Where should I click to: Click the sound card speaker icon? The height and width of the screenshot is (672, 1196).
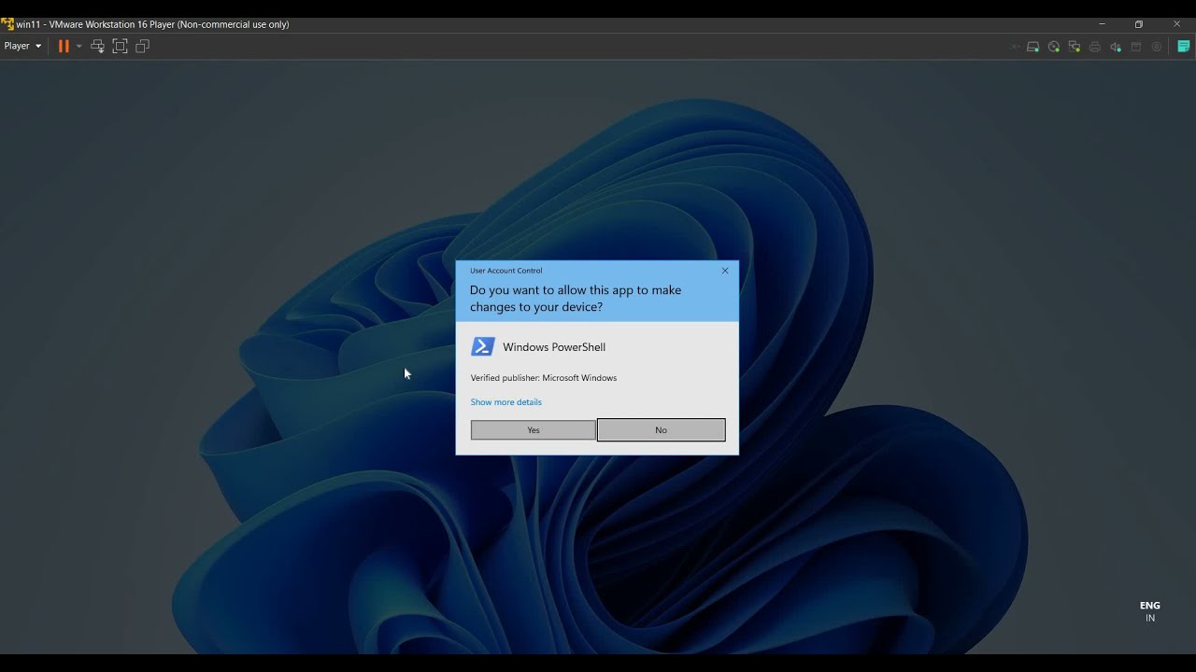[1116, 47]
